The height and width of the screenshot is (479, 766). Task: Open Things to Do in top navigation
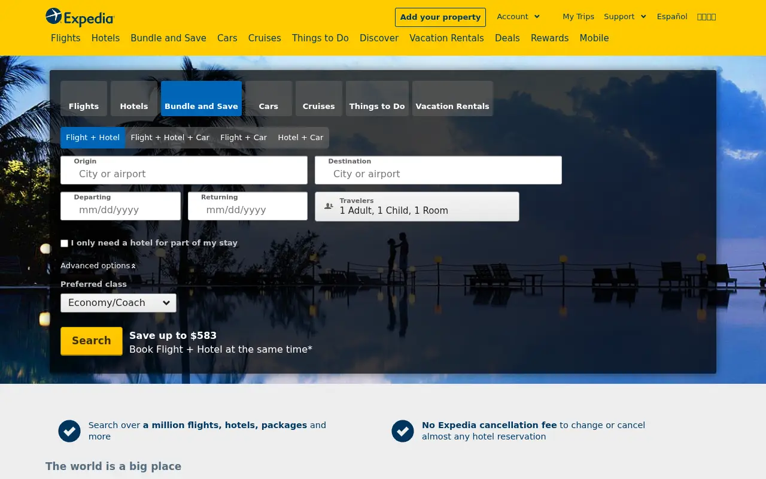click(x=320, y=38)
